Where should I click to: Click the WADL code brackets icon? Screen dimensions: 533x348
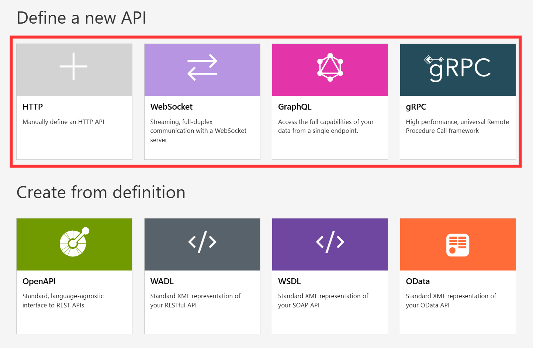202,242
